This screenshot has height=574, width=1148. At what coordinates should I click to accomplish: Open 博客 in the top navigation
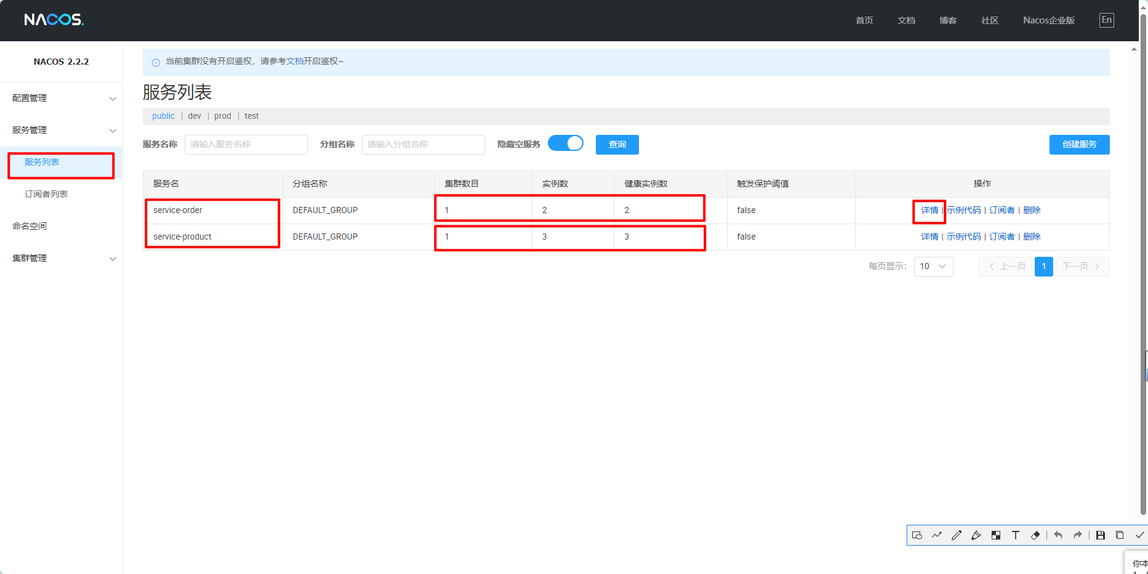coord(948,20)
